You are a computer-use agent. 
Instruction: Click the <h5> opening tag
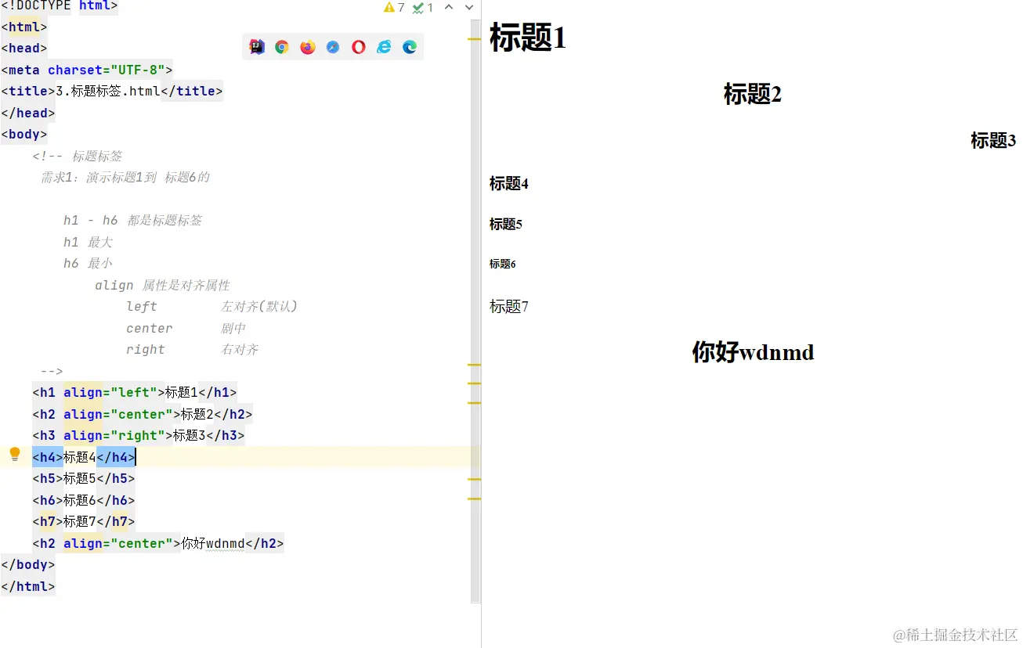pyautogui.click(x=48, y=478)
